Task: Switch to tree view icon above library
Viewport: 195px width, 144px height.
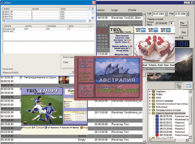Action: click(178, 86)
